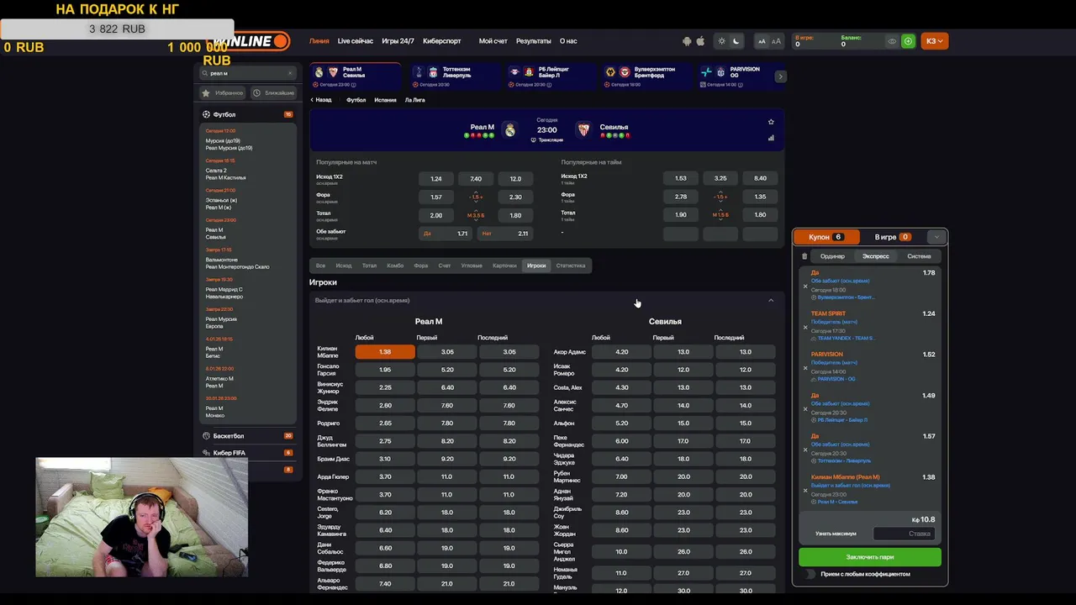Increase first-half Тотал line with up chevron

[720, 209]
